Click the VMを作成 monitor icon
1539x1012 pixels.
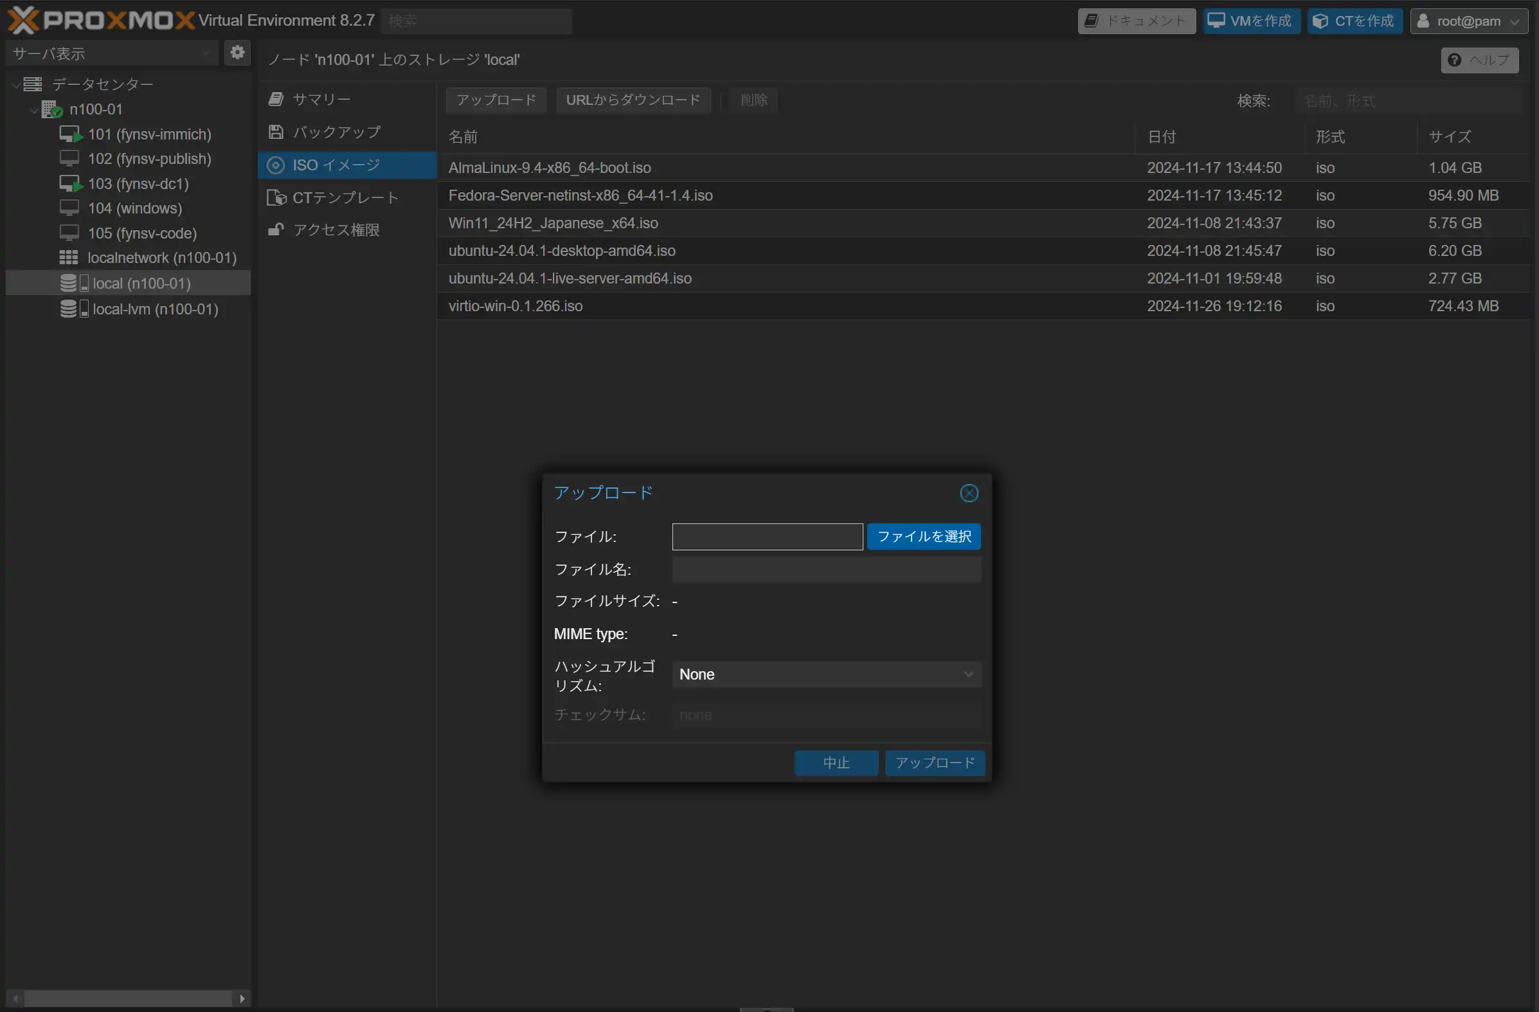(1218, 21)
